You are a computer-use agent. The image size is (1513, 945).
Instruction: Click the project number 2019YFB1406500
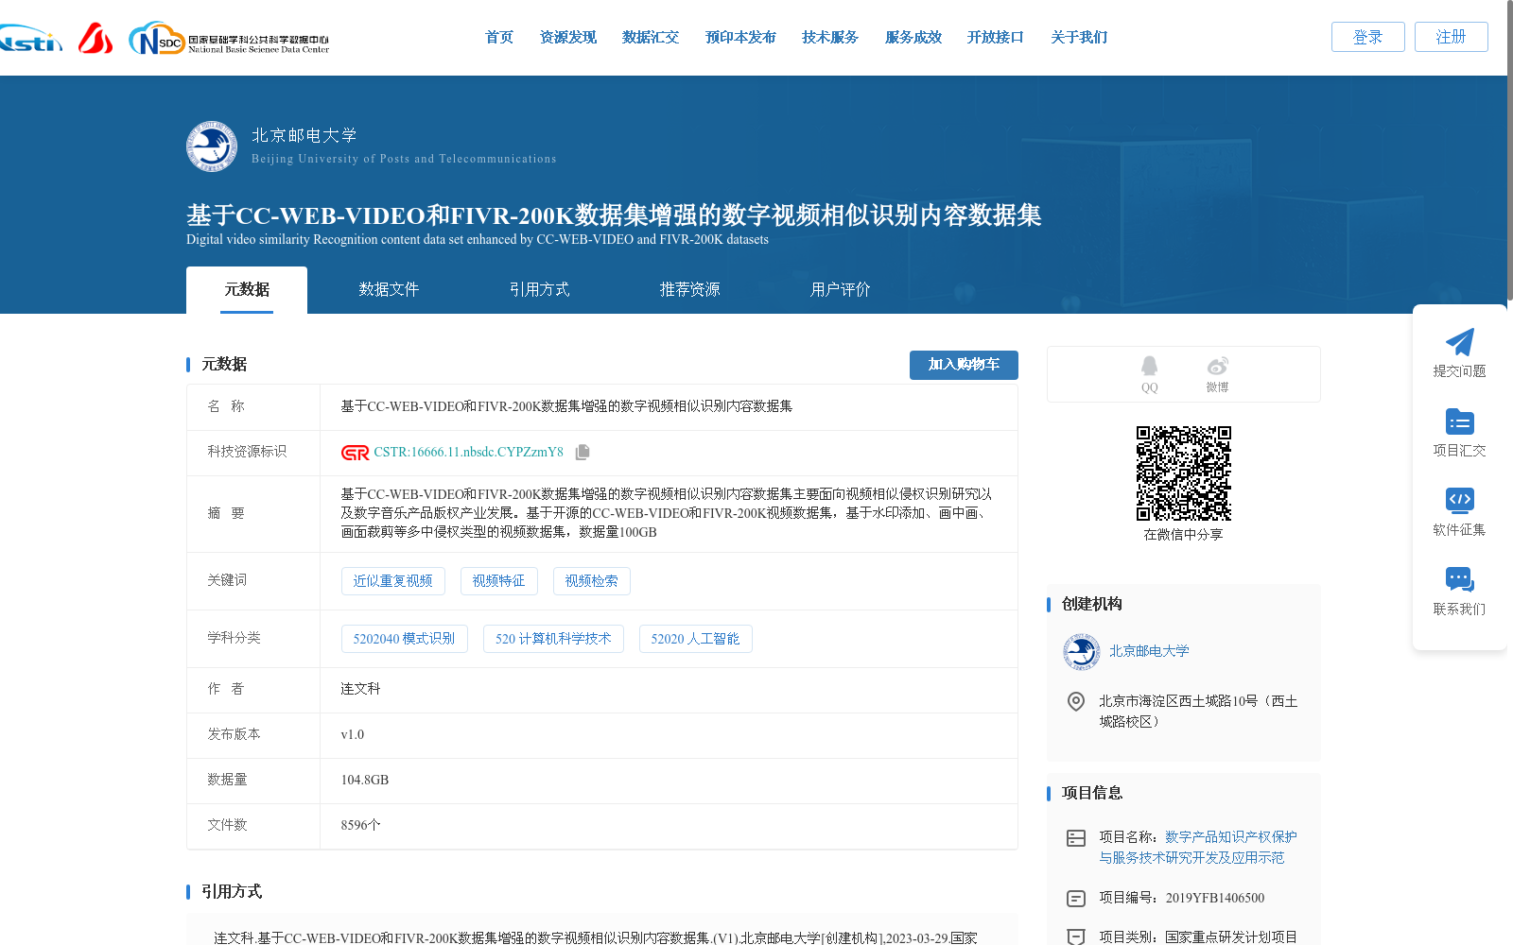pyautogui.click(x=1214, y=899)
